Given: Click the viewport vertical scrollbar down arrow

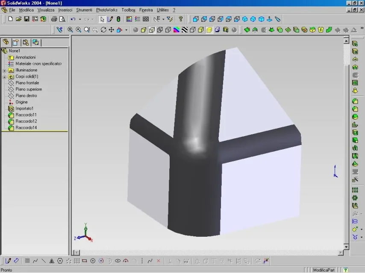Looking at the screenshot, I should [x=346, y=247].
